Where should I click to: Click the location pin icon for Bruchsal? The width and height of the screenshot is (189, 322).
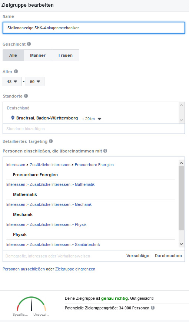[x=13, y=118]
